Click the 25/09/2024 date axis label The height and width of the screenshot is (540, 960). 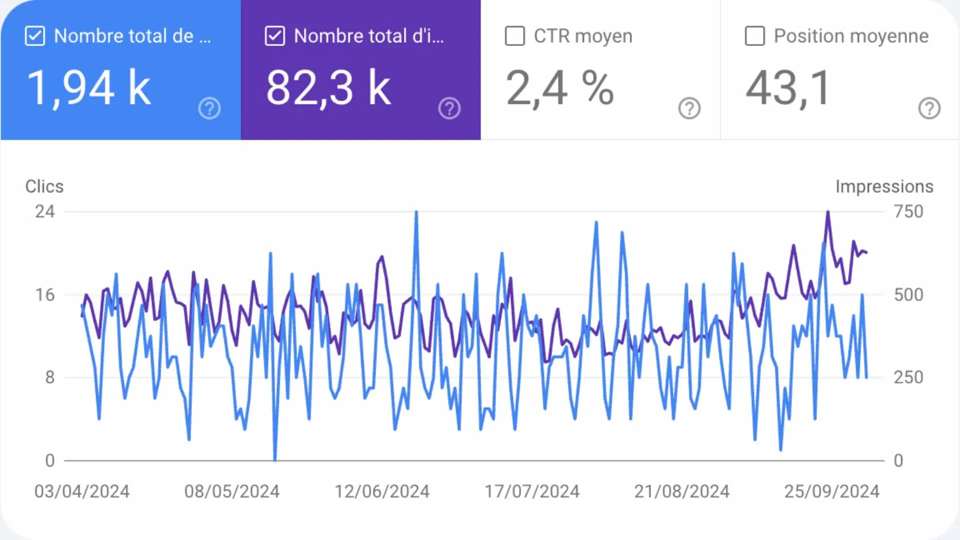pos(831,491)
